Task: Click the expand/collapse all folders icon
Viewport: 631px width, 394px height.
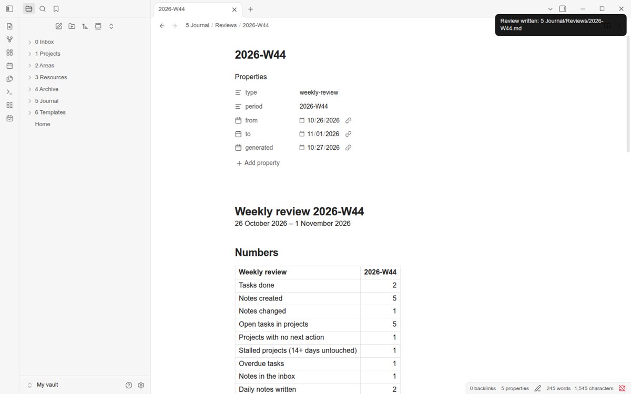Action: pyautogui.click(x=111, y=26)
